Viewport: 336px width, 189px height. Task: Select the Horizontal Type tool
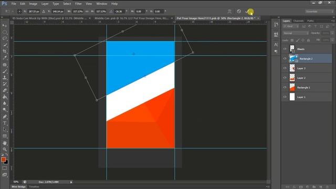point(5,123)
